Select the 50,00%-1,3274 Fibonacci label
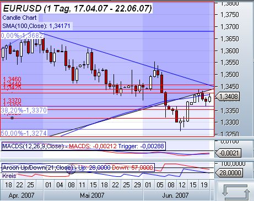The height and width of the screenshot is (201, 254). click(x=24, y=133)
